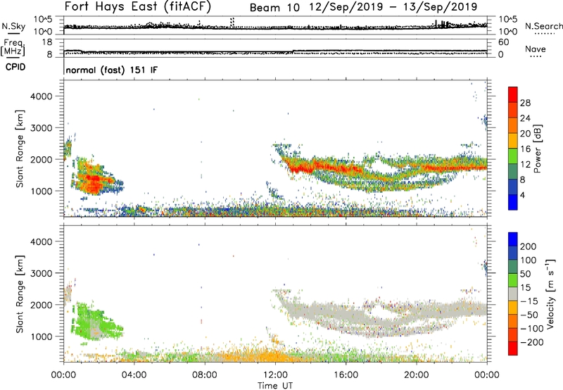Click 'Slant Range [km]' label of velocity panel
The height and width of the screenshot is (390, 563).
[20, 294]
